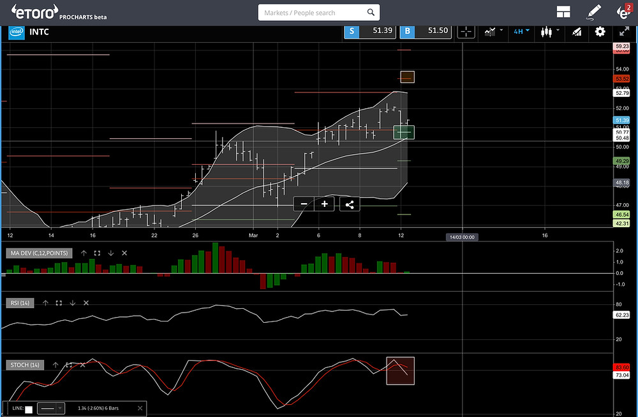Click the 14/03 00:00 date marker

462,237
